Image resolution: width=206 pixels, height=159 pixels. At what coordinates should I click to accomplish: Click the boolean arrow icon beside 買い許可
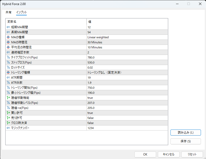[8, 113]
